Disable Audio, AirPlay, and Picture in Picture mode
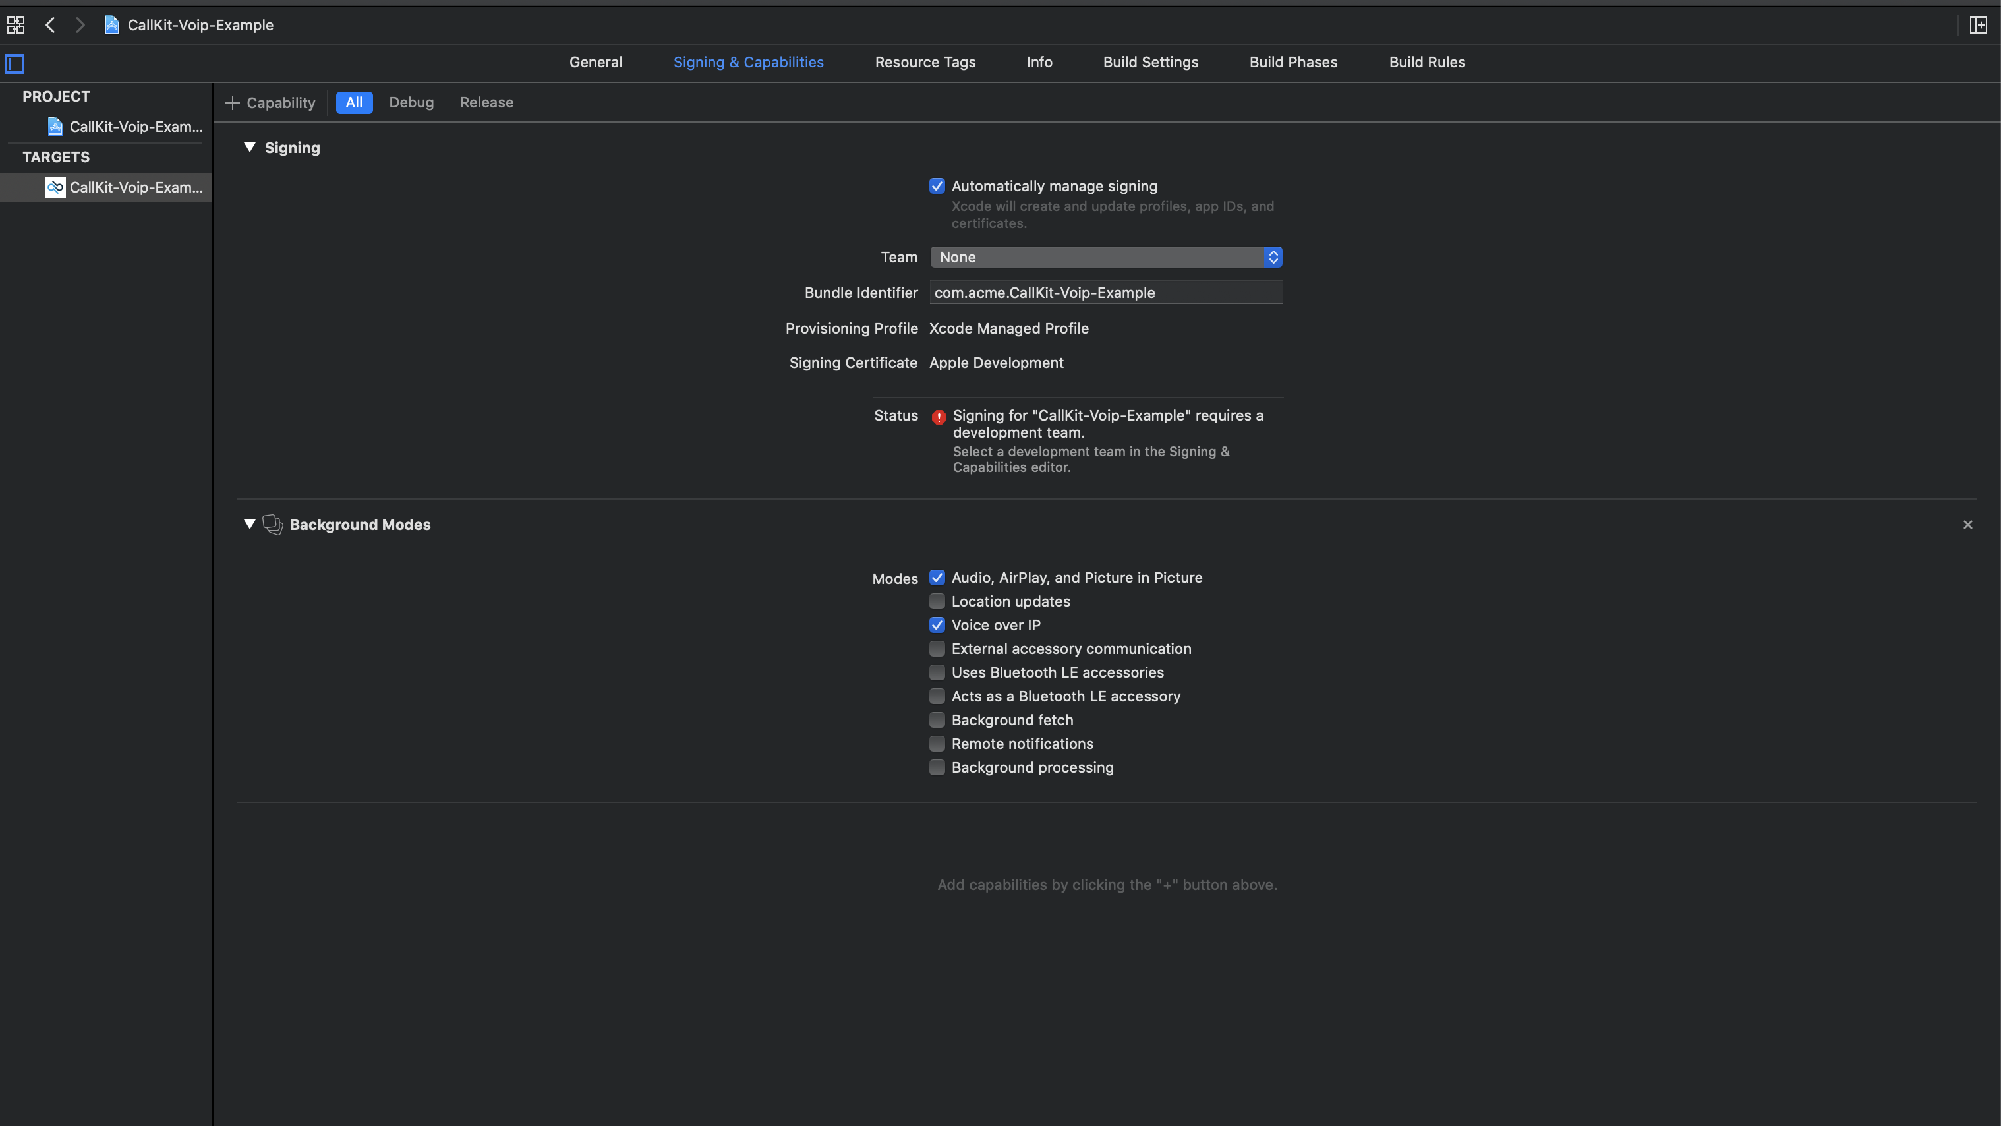The height and width of the screenshot is (1126, 2001). coord(937,578)
